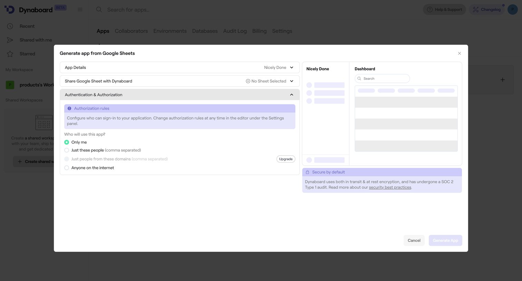Click 'Nicely Done' value in App Details row
Viewport: 522px width, 281px height.
click(x=275, y=68)
